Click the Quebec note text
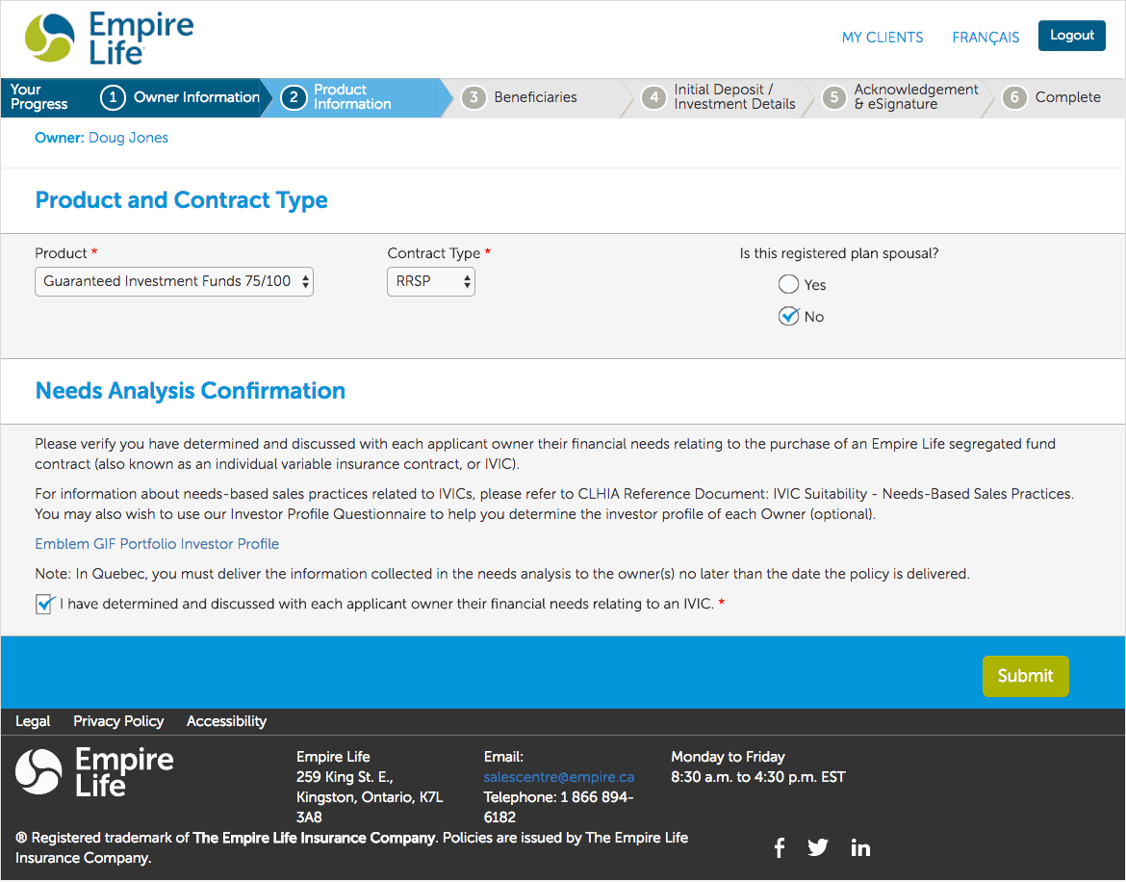The image size is (1126, 882). point(502,574)
